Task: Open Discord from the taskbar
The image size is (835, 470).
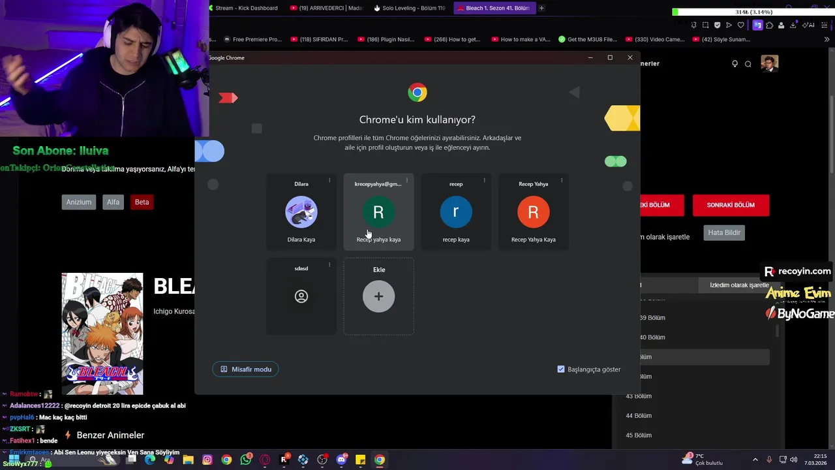Action: (x=341, y=460)
